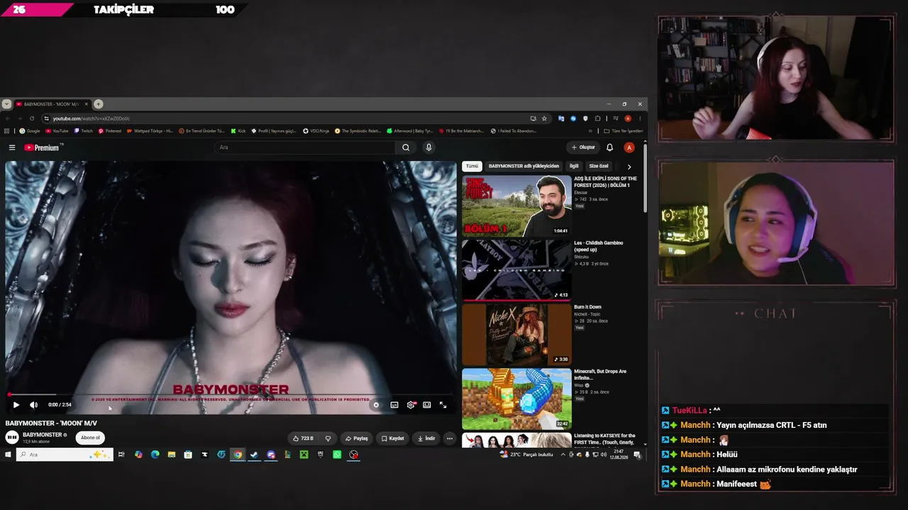
Task: Open a new Chrome tab
Action: tap(99, 104)
